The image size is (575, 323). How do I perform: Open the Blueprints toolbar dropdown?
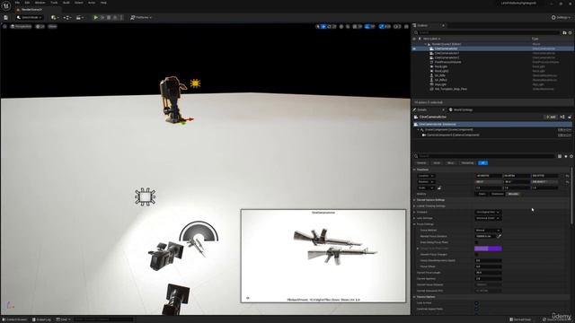pos(66,17)
